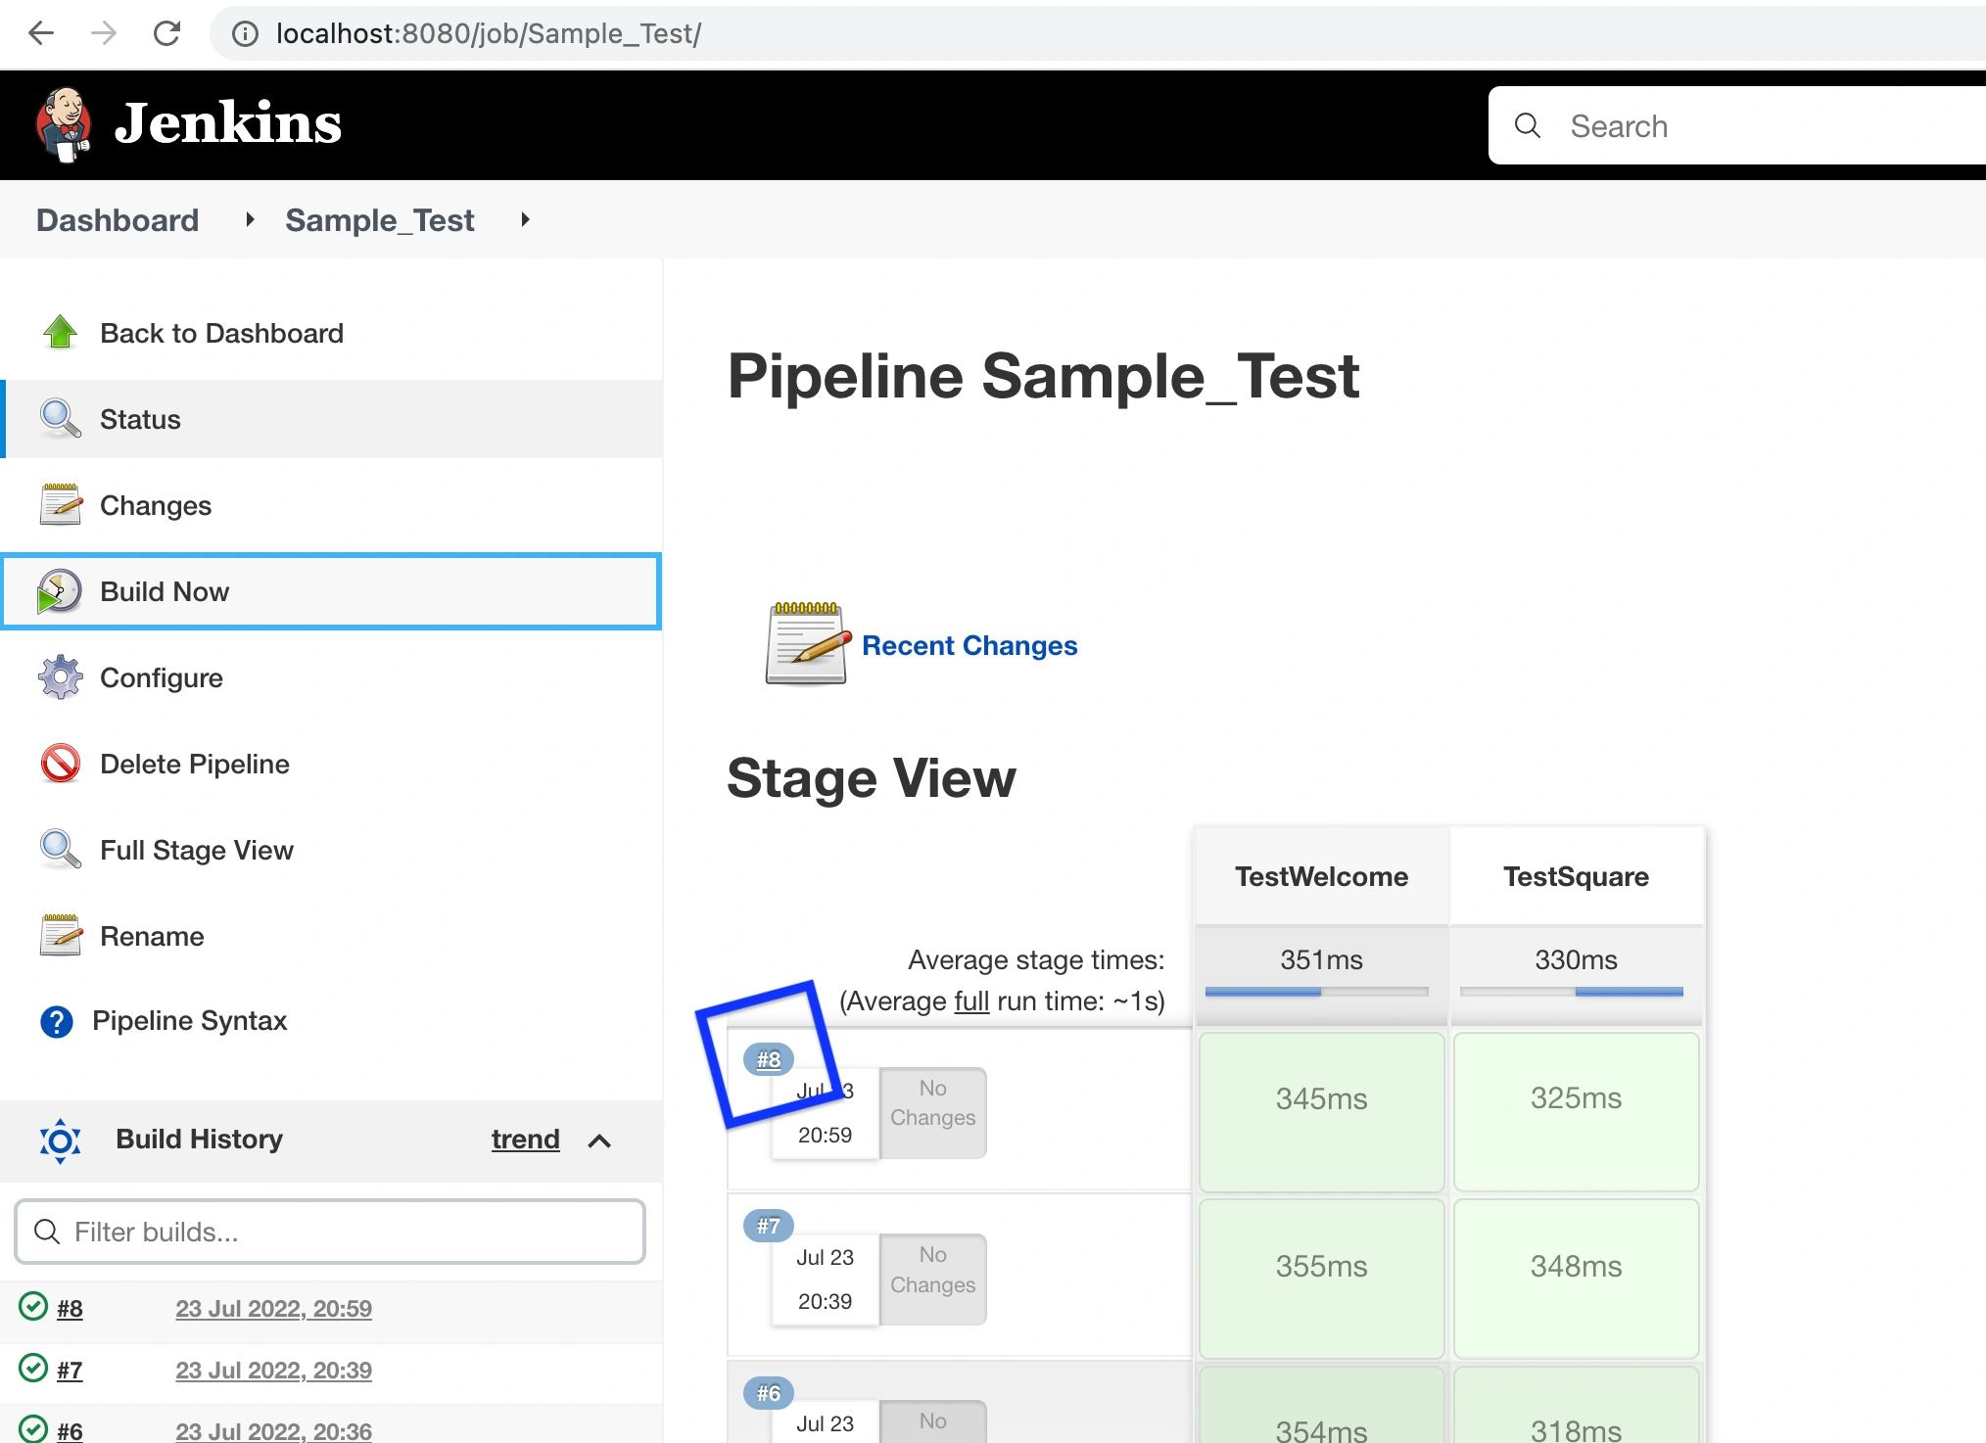Click the Filter builds input field
The width and height of the screenshot is (1986, 1443).
pyautogui.click(x=330, y=1232)
